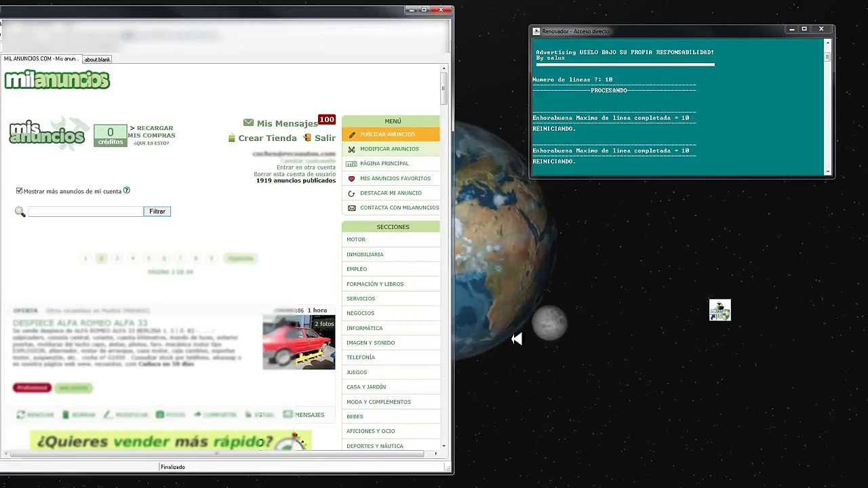Click the browser page vertical scrollbar
The height and width of the screenshot is (488, 868).
(x=444, y=257)
